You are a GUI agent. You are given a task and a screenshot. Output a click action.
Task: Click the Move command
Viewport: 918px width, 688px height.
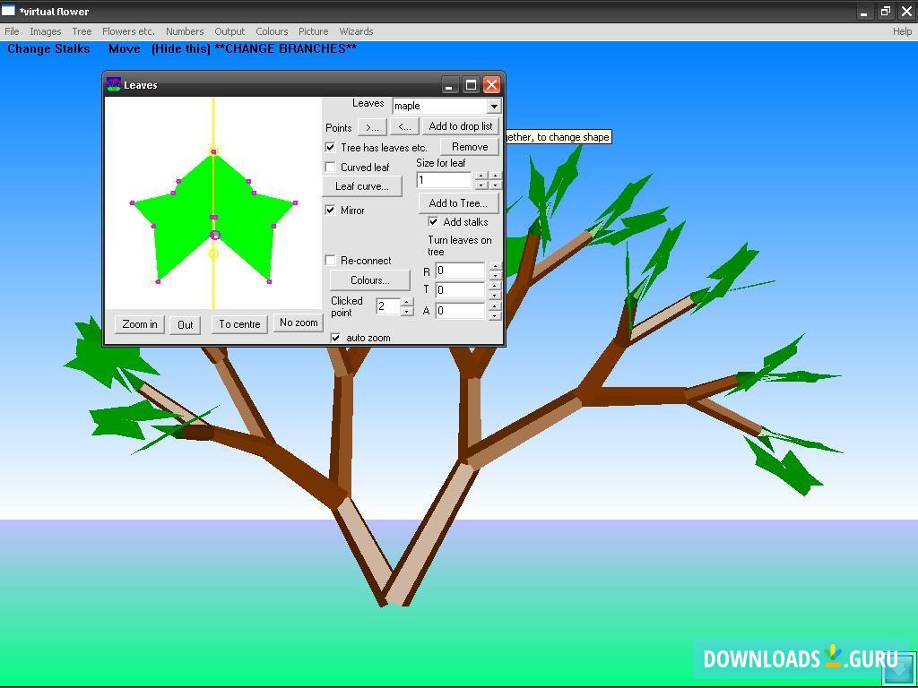point(124,49)
